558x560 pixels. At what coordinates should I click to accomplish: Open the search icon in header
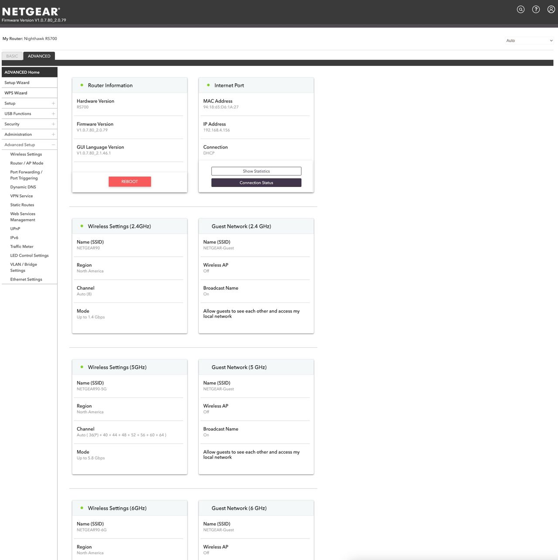click(521, 10)
